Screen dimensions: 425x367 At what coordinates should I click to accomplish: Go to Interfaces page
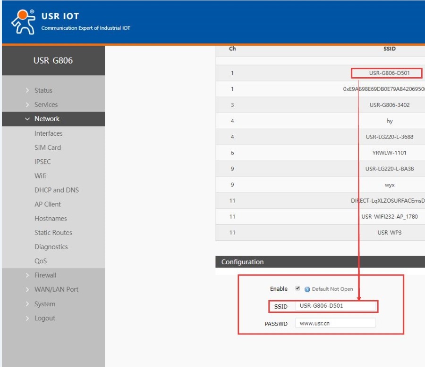(x=49, y=133)
